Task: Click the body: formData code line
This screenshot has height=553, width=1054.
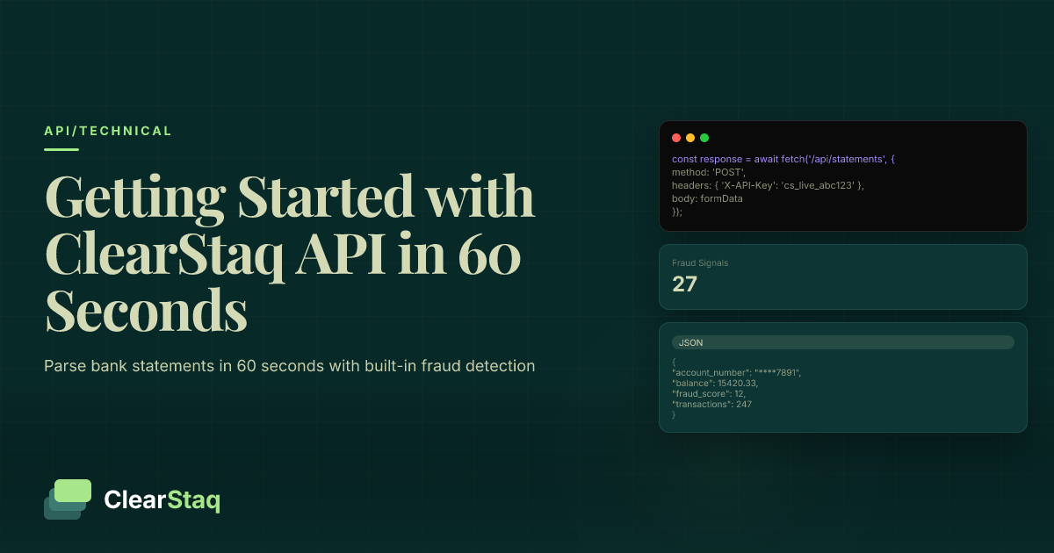Action: (x=707, y=198)
